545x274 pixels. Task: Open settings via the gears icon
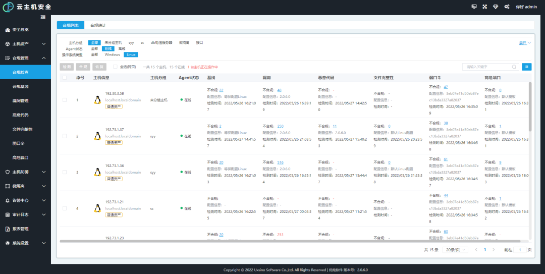(507, 7)
